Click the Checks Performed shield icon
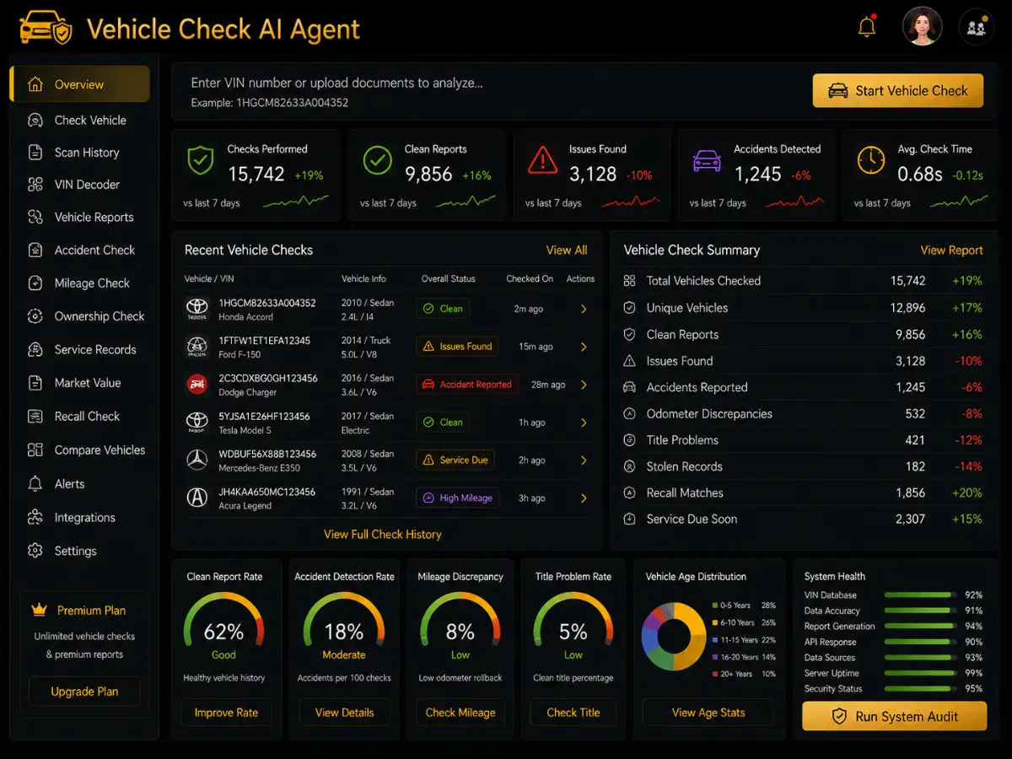Screen dimensions: 1012x759 click(x=200, y=160)
